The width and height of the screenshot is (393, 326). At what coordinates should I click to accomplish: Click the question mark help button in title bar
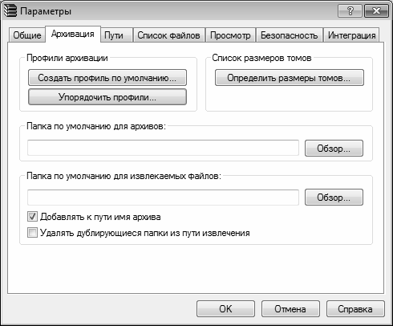tap(350, 11)
